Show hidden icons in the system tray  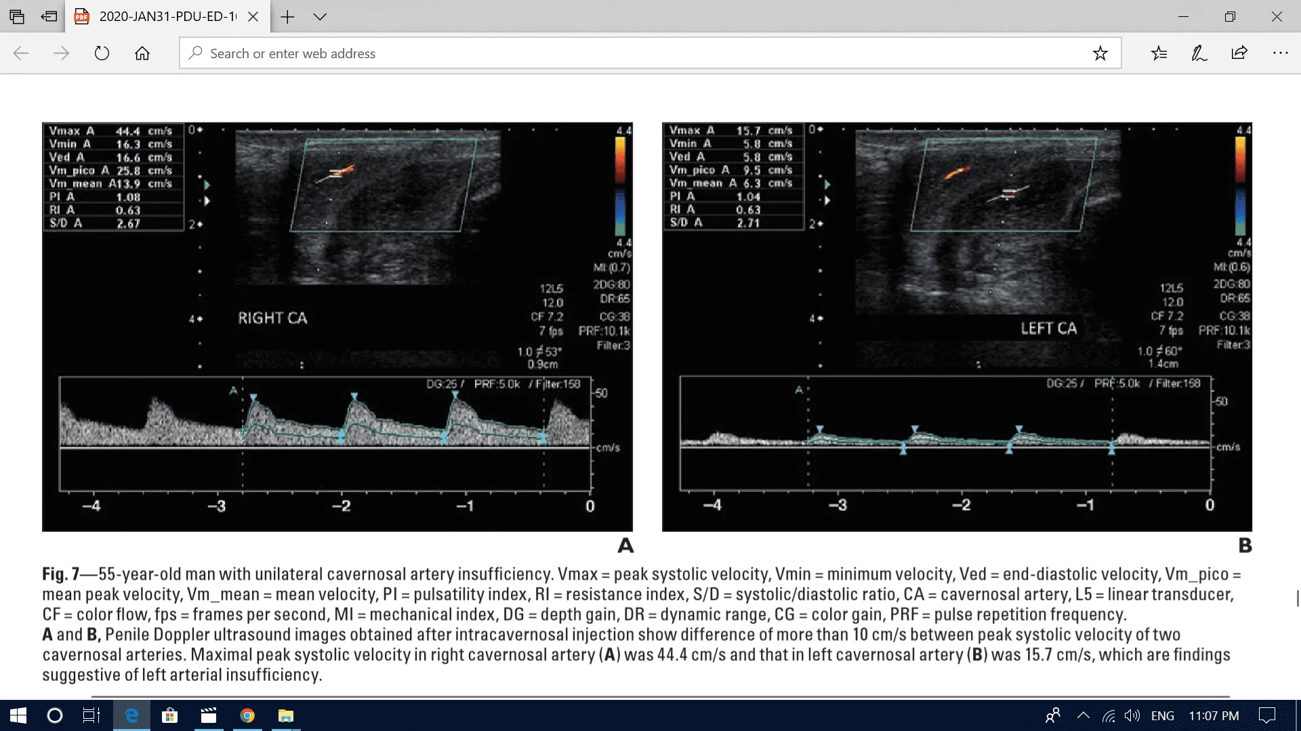click(1082, 715)
